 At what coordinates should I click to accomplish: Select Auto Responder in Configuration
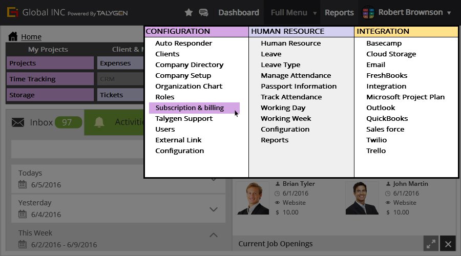click(183, 43)
